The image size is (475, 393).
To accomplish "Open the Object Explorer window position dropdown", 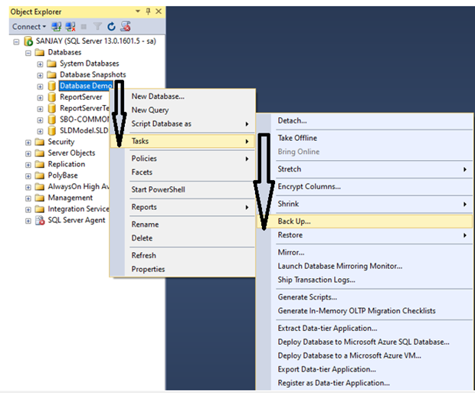I will coord(138,11).
